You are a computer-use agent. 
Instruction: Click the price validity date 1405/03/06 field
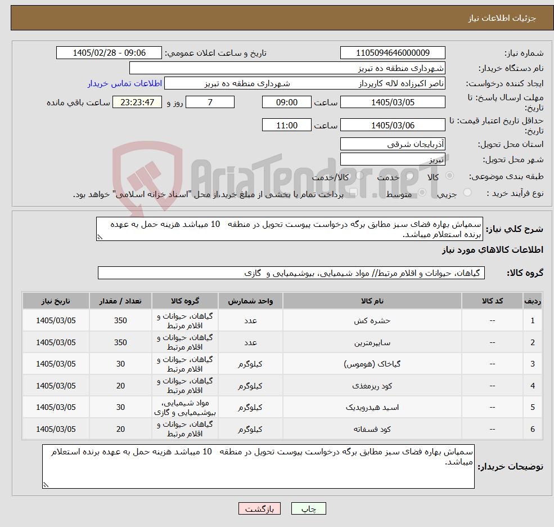(393, 125)
